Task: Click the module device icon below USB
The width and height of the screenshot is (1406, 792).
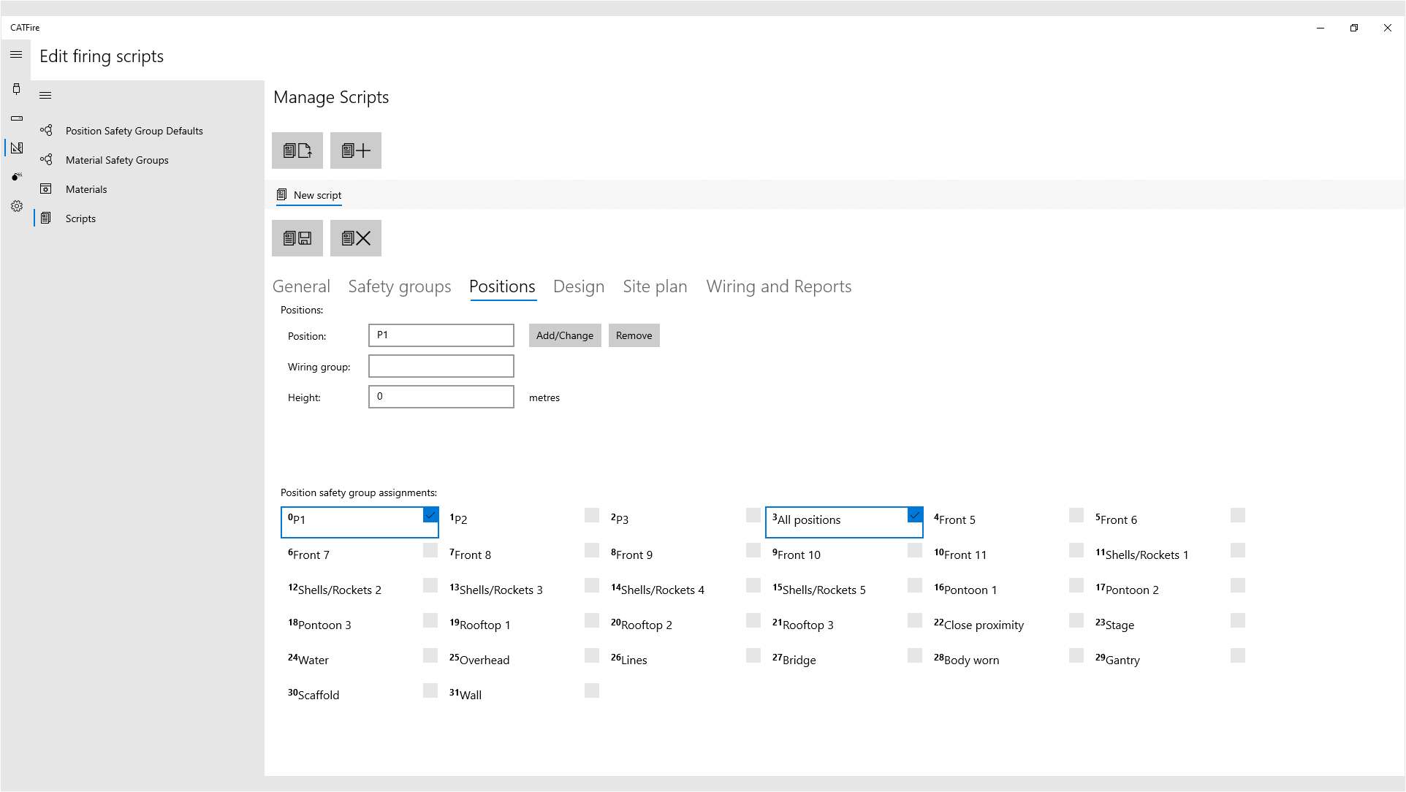Action: pos(16,118)
